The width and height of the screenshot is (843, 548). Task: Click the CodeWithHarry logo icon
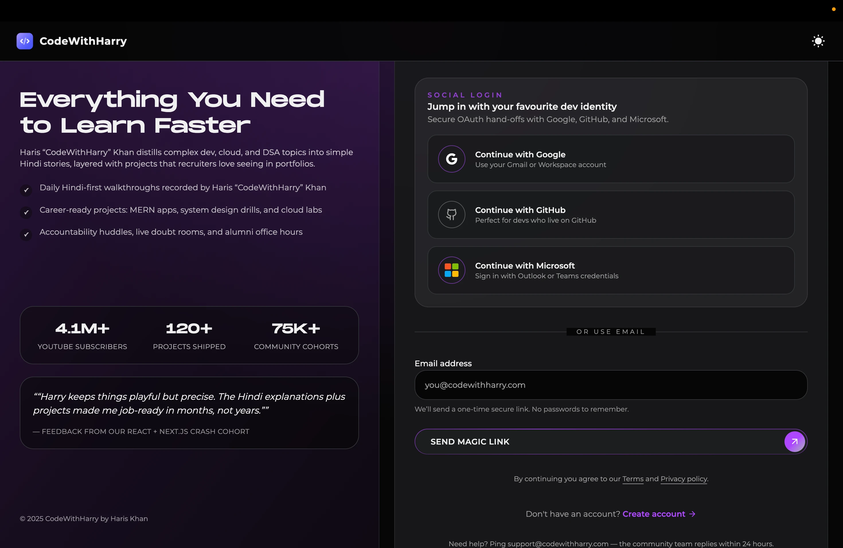pos(25,41)
